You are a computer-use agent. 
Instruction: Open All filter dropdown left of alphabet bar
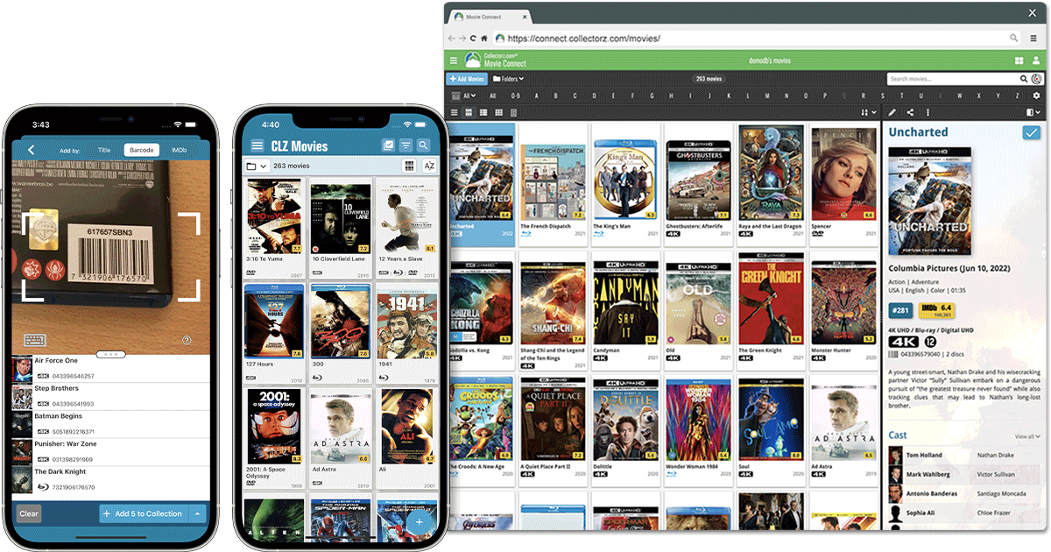[464, 96]
